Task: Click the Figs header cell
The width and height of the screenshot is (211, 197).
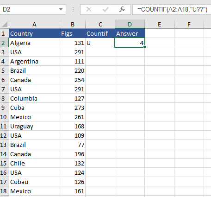Action: tap(73, 33)
